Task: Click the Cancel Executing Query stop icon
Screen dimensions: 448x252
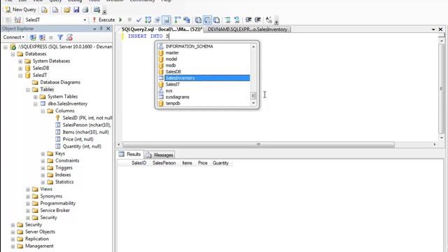Action: point(129,20)
